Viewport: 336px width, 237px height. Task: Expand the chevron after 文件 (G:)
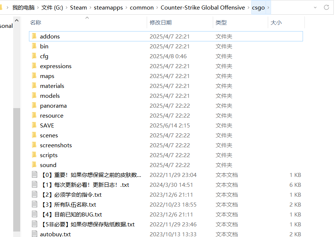click(x=66, y=8)
